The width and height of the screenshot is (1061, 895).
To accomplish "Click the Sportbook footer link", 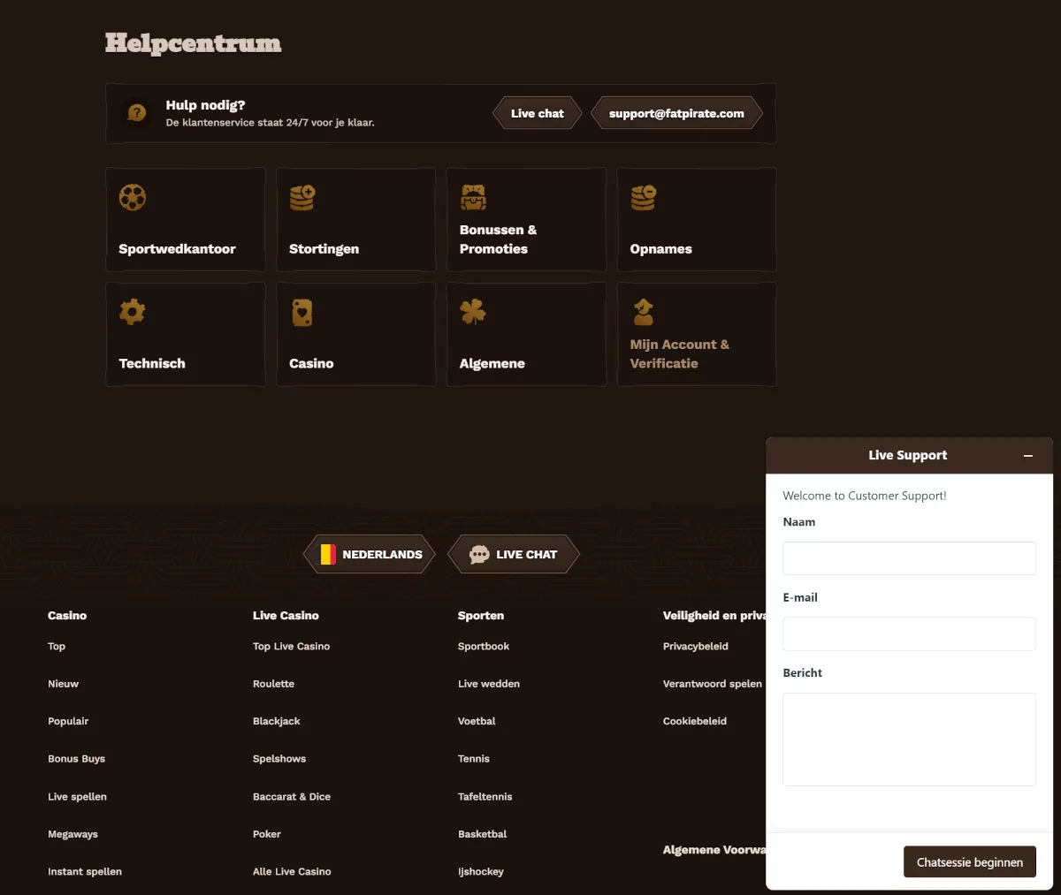I will click(x=484, y=647).
